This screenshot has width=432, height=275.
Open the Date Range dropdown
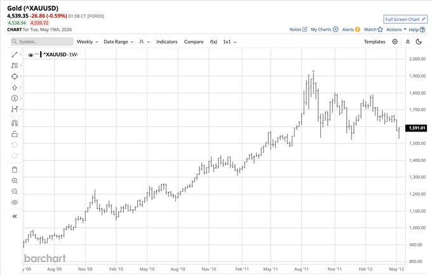(118, 42)
